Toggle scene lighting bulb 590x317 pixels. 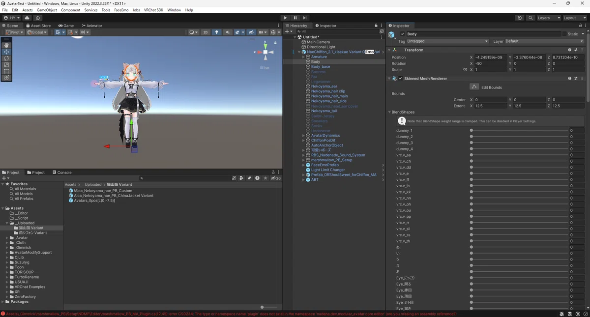(x=216, y=32)
